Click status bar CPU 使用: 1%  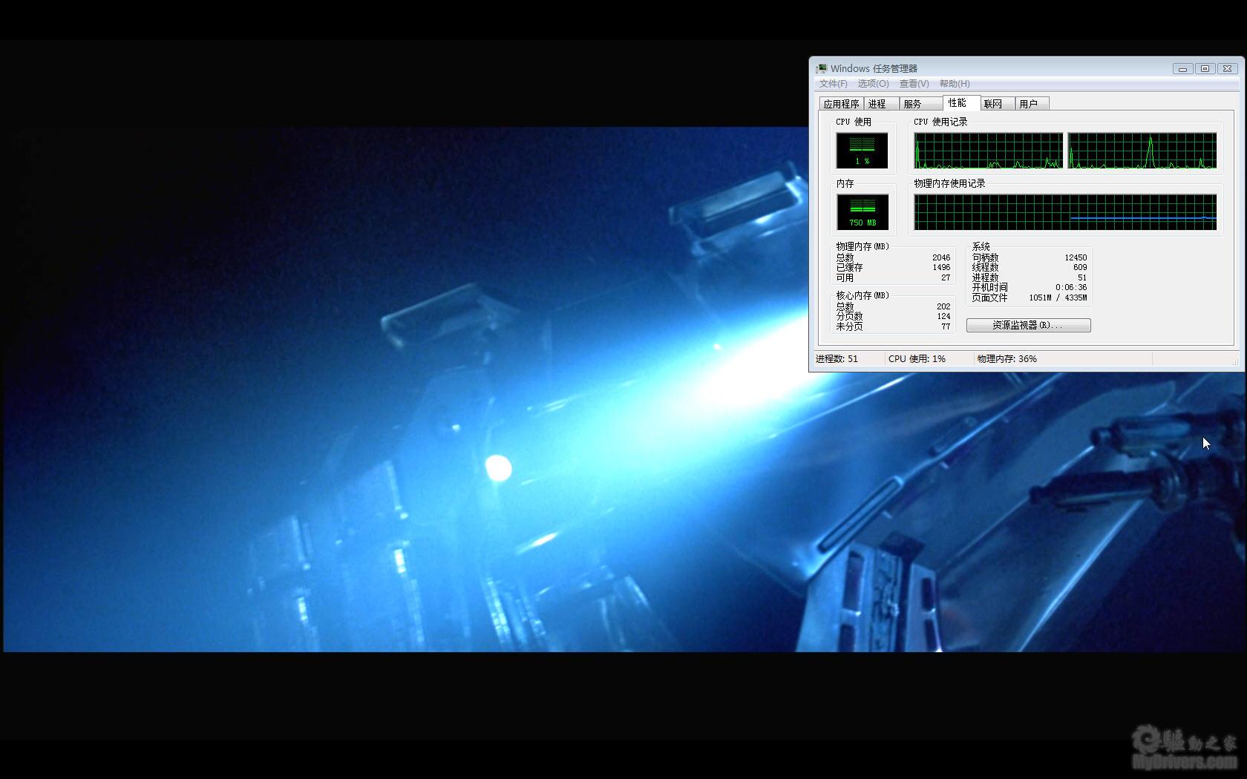pos(917,358)
